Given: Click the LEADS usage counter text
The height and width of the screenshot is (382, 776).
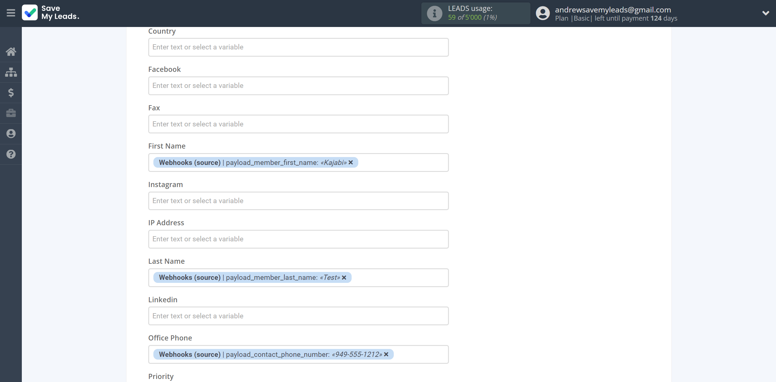Looking at the screenshot, I should (473, 17).
